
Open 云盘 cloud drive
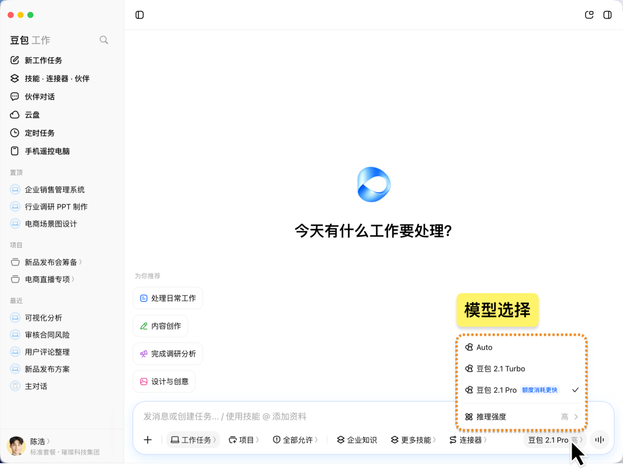(x=25, y=115)
